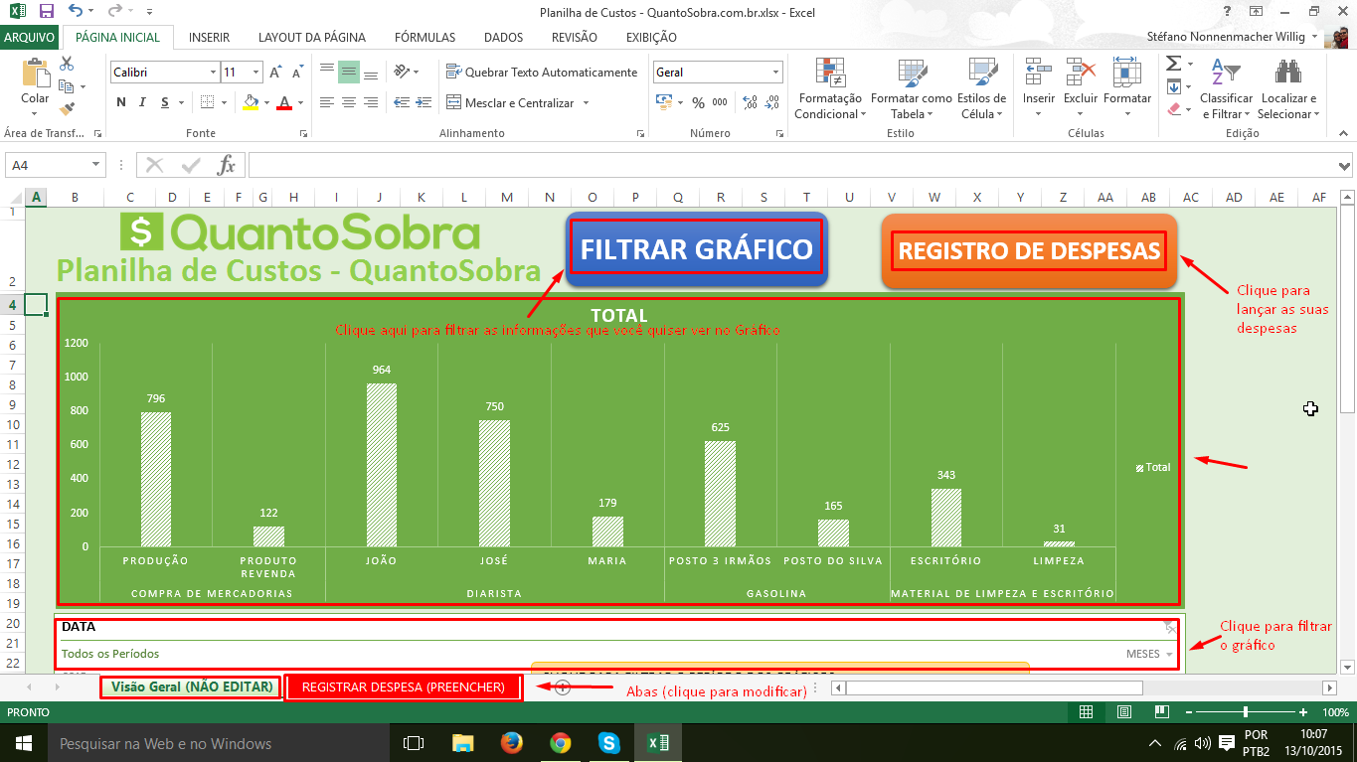Image resolution: width=1357 pixels, height=762 pixels.
Task: Click the FILTRAR GRÁFICO button
Action: pos(696,249)
